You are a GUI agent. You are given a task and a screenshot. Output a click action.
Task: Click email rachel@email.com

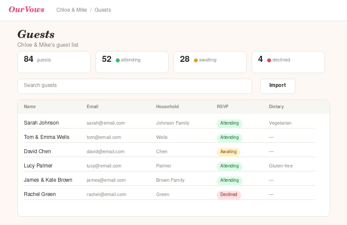point(106,195)
